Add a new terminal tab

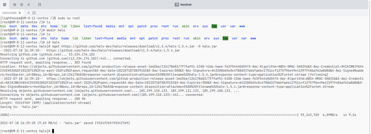tap(28, 13)
